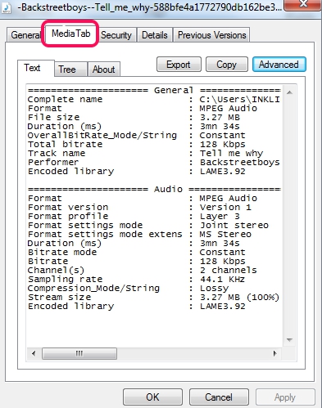
Task: Click the 'OverallBitRate_Mode/String' line
Action: pyautogui.click(x=137, y=135)
